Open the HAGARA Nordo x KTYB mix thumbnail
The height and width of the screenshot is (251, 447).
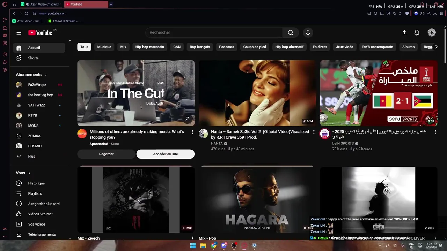click(x=257, y=199)
